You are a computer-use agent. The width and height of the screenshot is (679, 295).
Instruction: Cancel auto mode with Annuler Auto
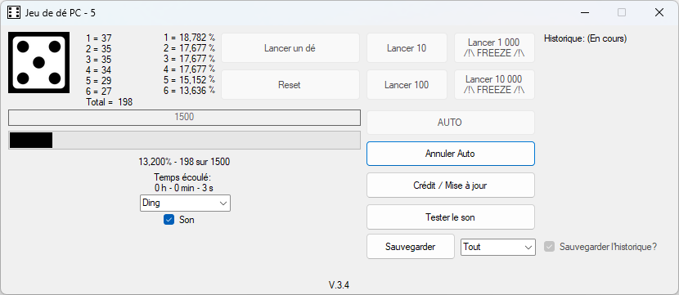point(451,154)
